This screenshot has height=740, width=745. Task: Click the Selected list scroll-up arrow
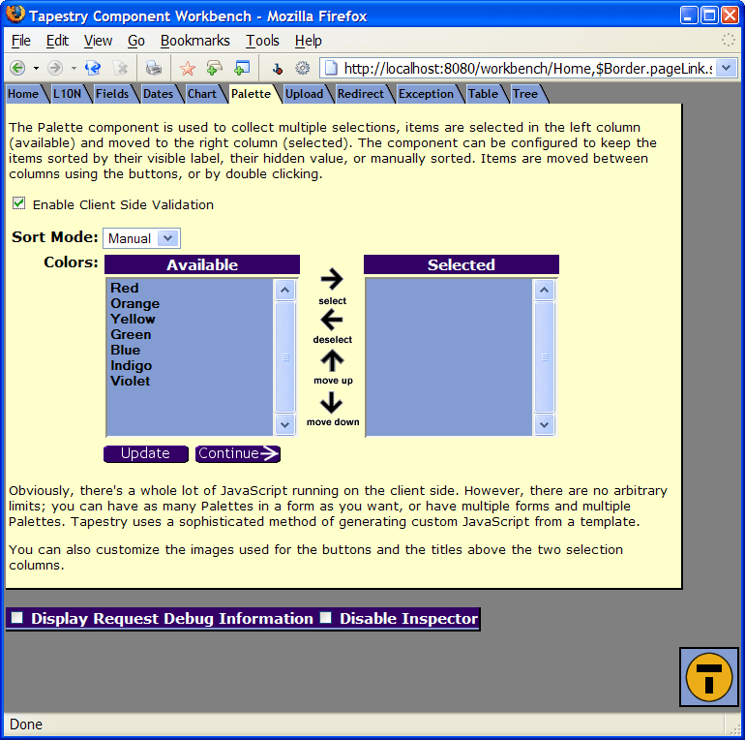point(545,290)
